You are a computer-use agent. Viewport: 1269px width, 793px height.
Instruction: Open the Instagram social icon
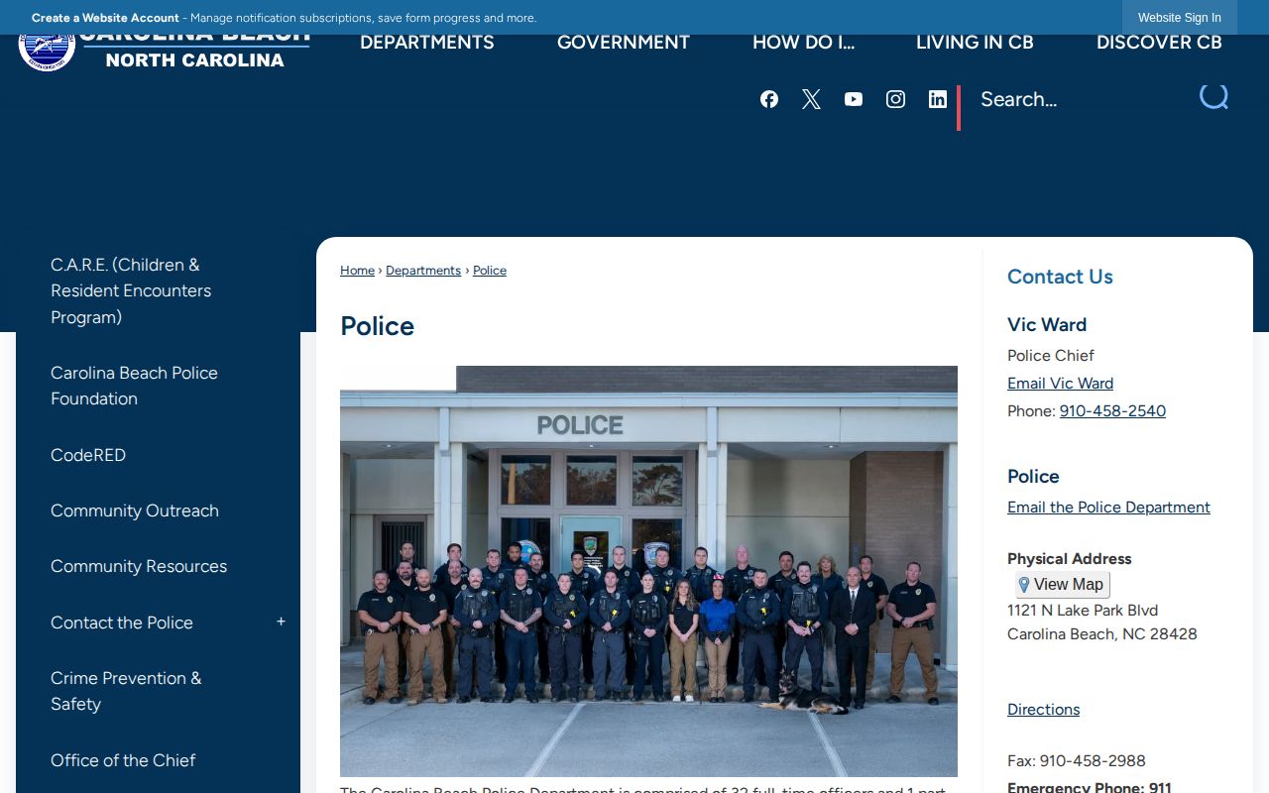tap(895, 99)
